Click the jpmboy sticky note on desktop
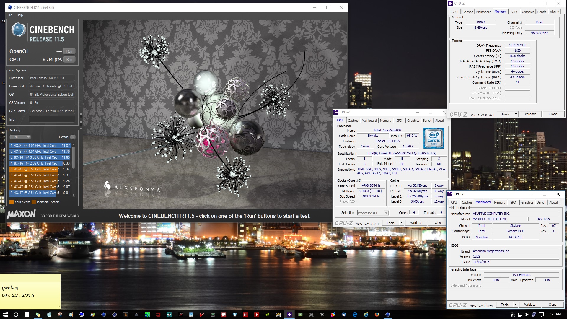This screenshot has height=319, width=567. (x=30, y=292)
